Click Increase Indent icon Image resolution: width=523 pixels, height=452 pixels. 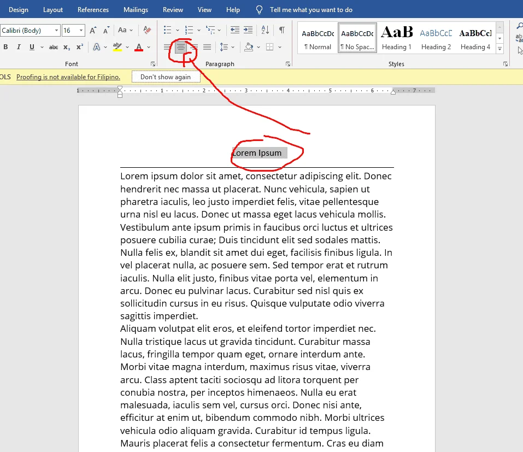(x=248, y=30)
